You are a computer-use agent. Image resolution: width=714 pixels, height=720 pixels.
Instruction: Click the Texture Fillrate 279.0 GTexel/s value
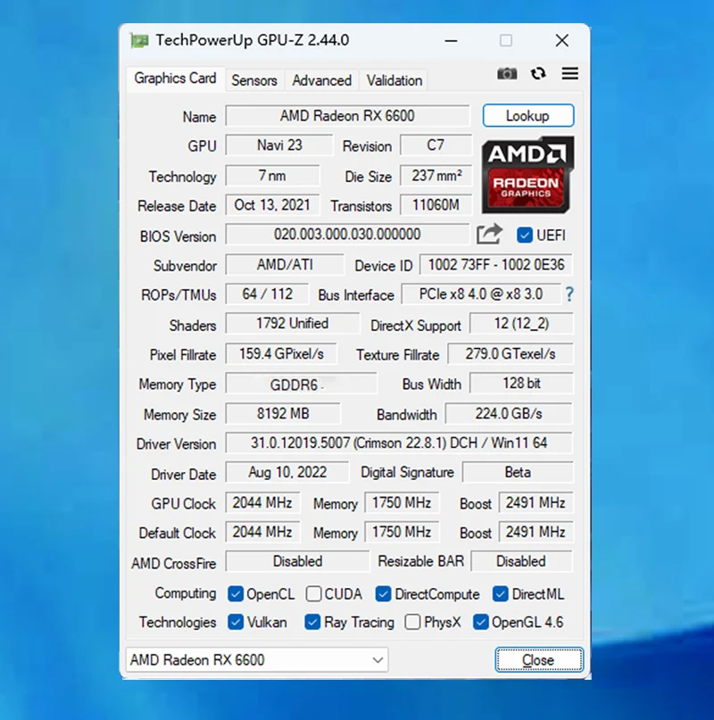(510, 353)
